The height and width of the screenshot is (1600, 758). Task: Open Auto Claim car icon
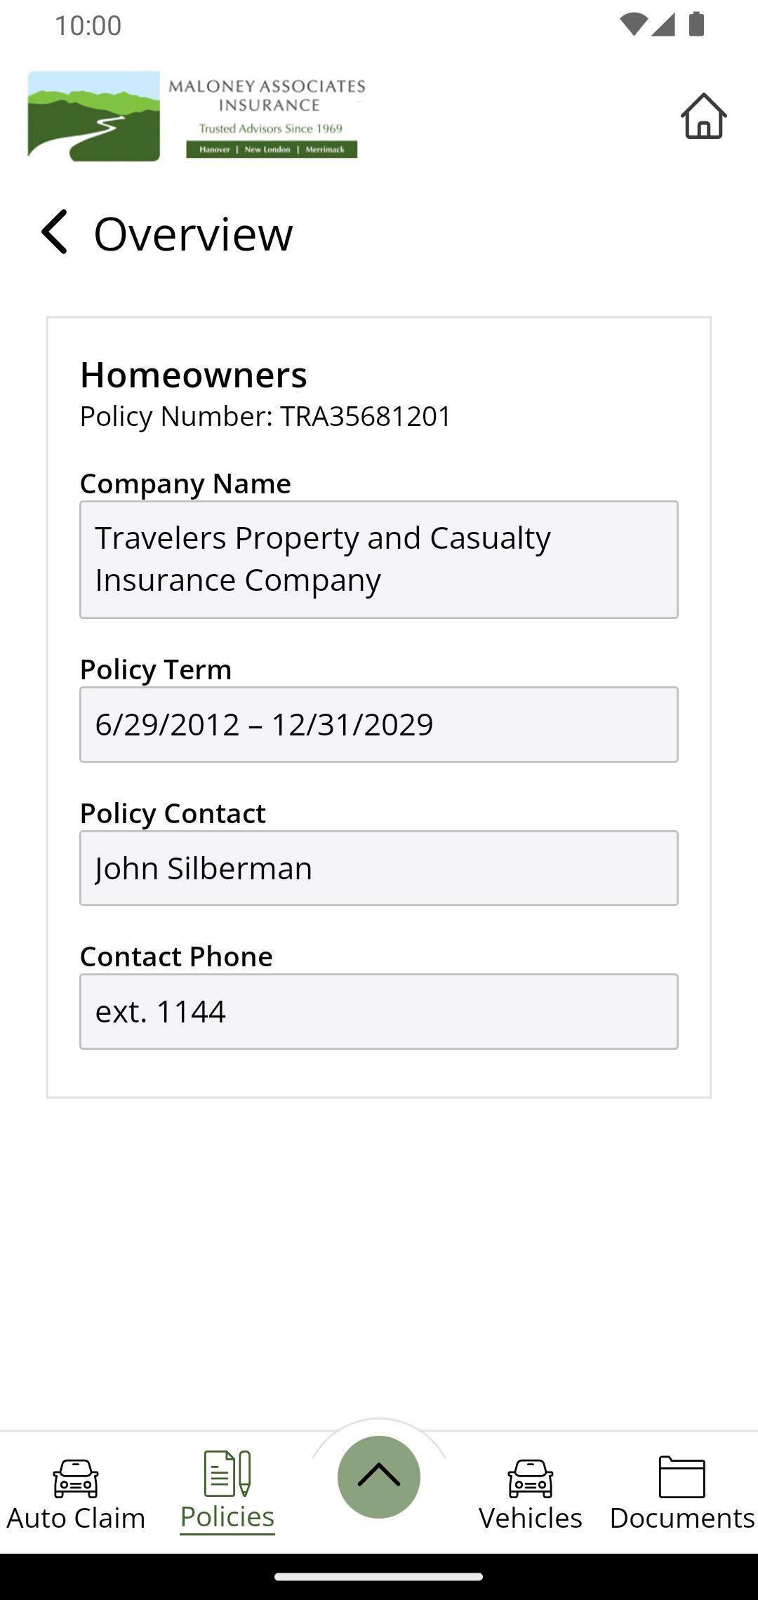[x=76, y=1476]
